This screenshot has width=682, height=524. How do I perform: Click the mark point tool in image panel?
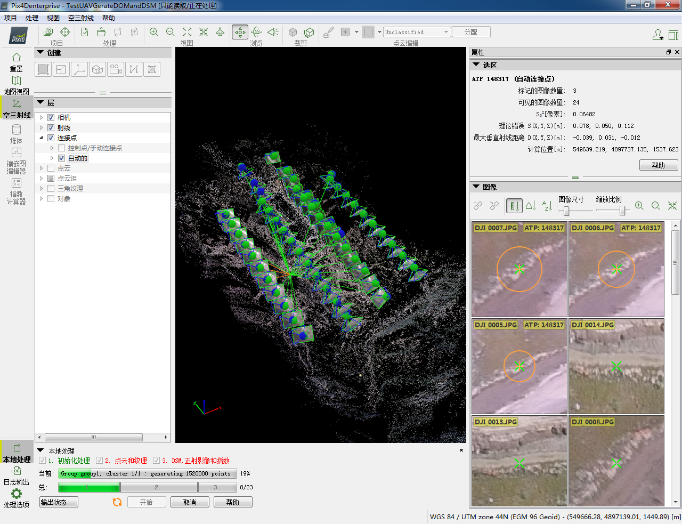click(477, 206)
